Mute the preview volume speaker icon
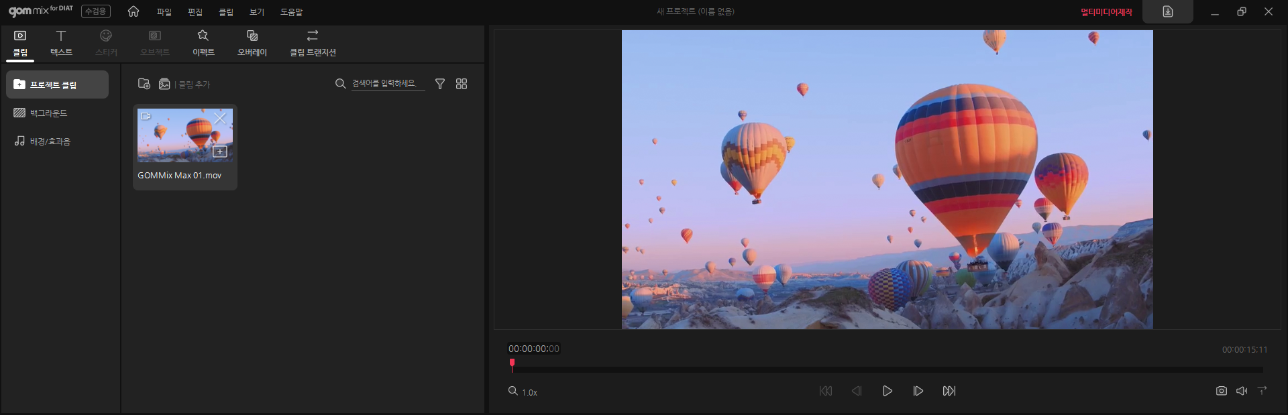The image size is (1288, 415). click(x=1242, y=391)
